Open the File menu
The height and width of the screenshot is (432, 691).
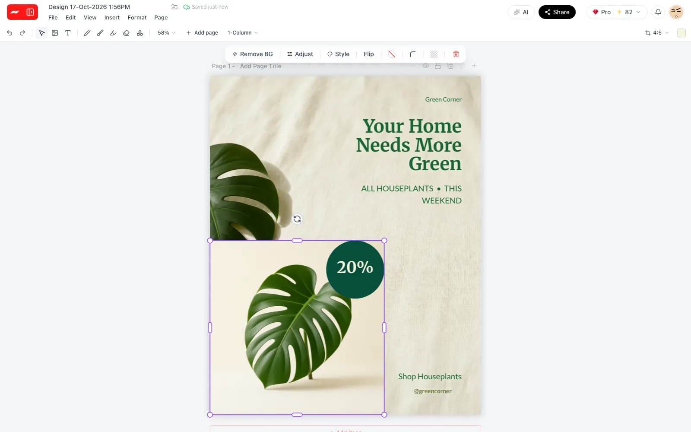tap(53, 18)
